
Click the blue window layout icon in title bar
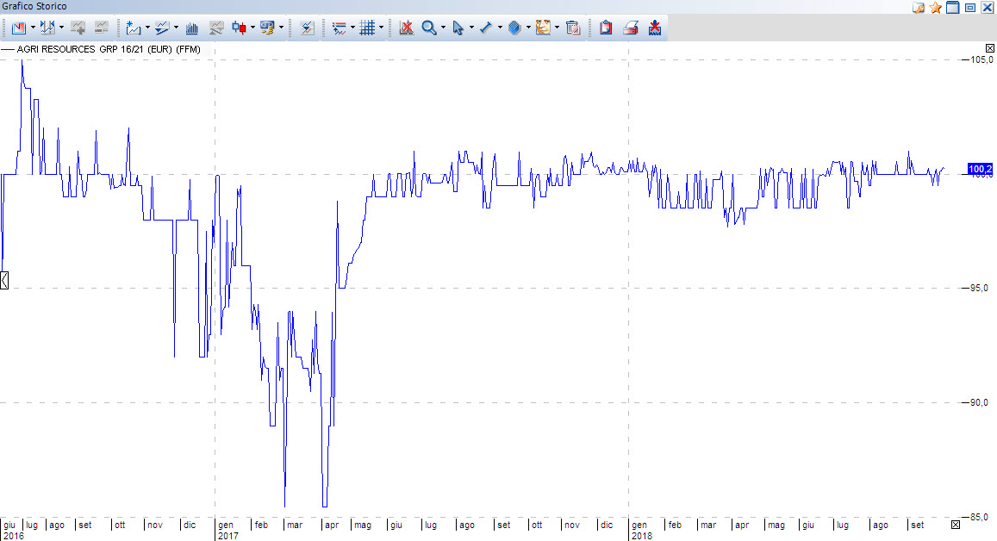952,8
